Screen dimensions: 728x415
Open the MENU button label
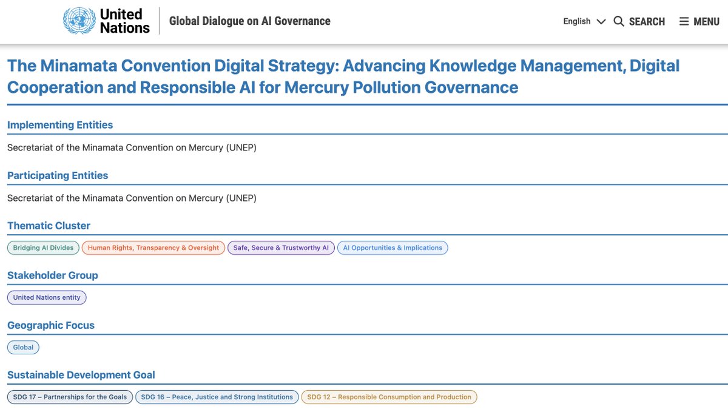(x=706, y=21)
